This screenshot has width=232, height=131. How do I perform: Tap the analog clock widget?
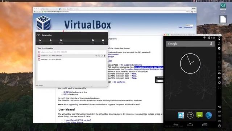click(190, 63)
